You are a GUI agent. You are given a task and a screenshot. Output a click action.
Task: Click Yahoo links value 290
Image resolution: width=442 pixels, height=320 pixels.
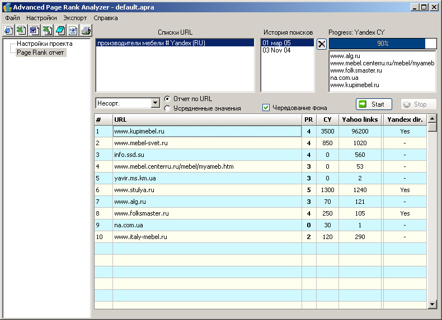click(x=360, y=237)
